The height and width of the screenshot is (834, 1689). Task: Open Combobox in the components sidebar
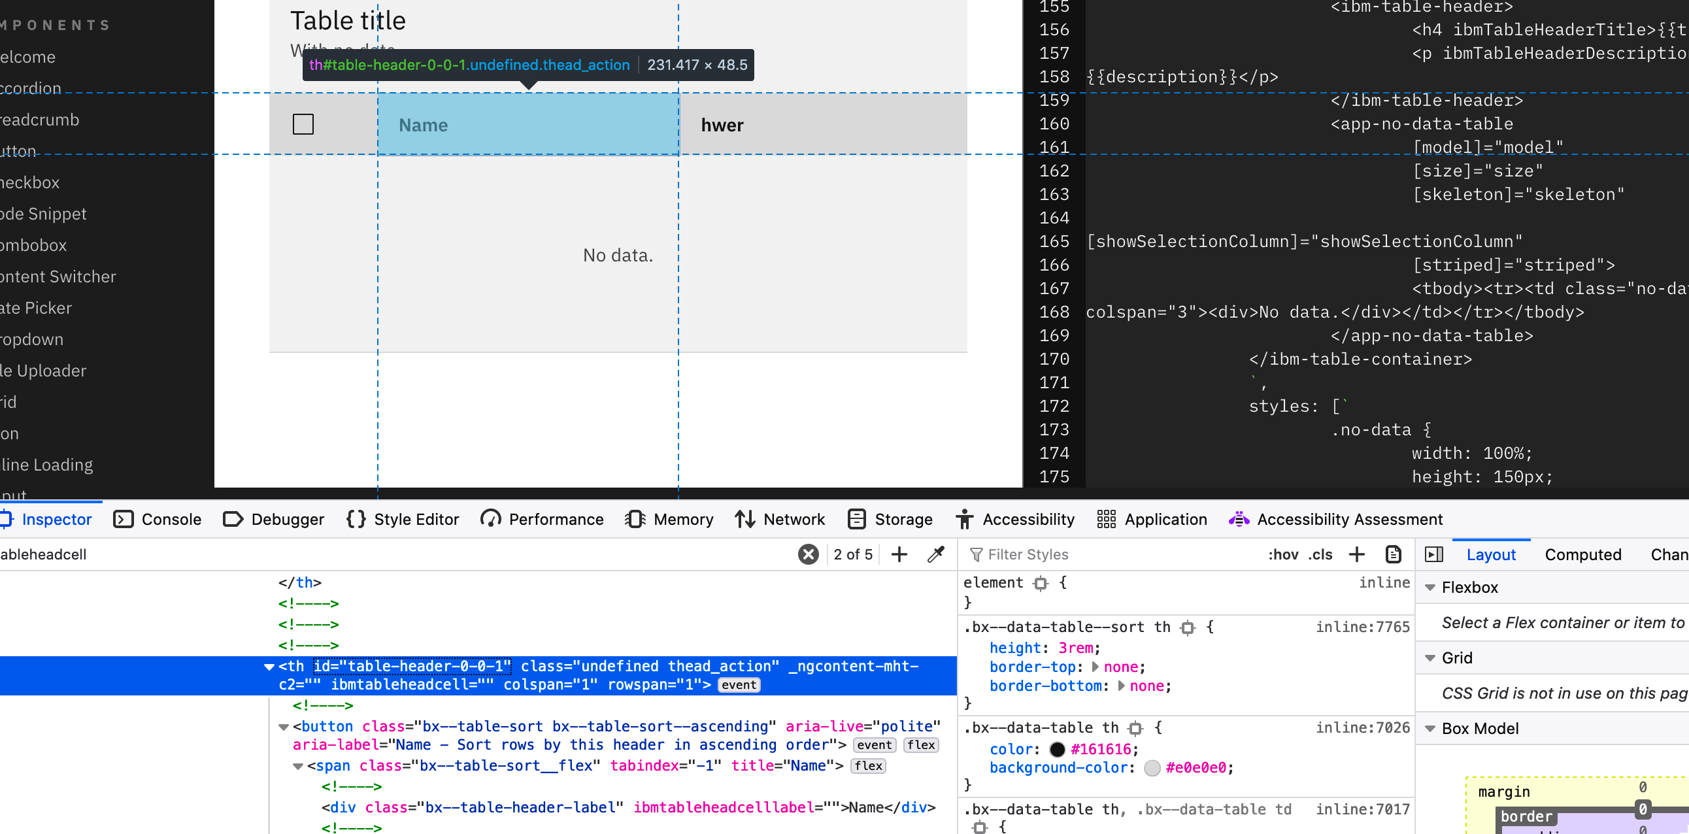33,246
